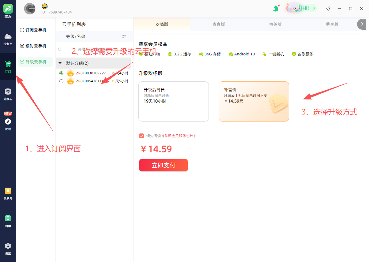Image resolution: width=369 pixels, height=262 pixels.
Task: Click the 36G 存储 benefit icon
Action: pyautogui.click(x=201, y=54)
